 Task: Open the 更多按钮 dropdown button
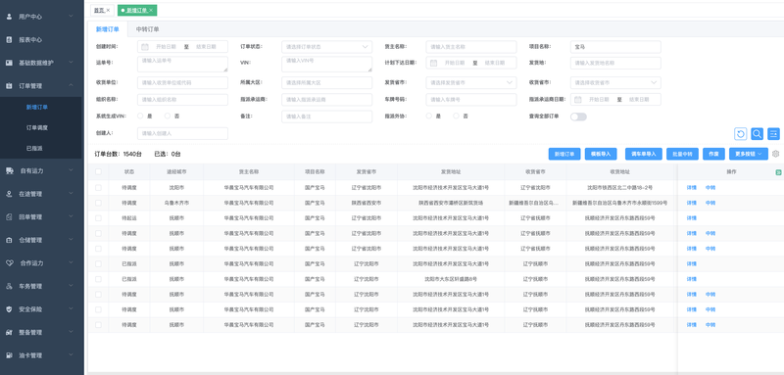click(x=749, y=154)
